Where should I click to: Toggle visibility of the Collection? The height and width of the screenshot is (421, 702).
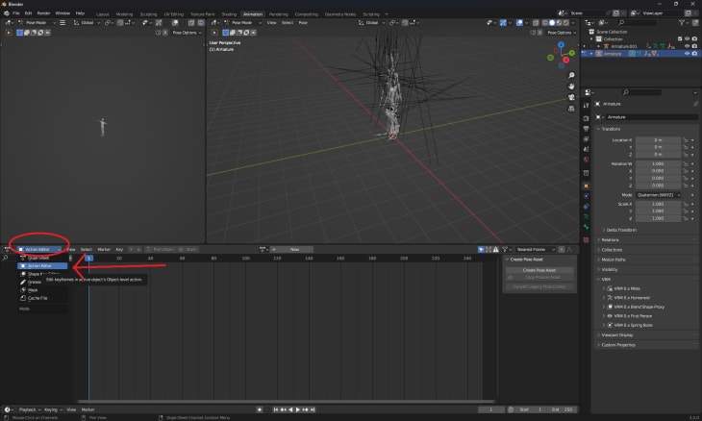point(687,38)
